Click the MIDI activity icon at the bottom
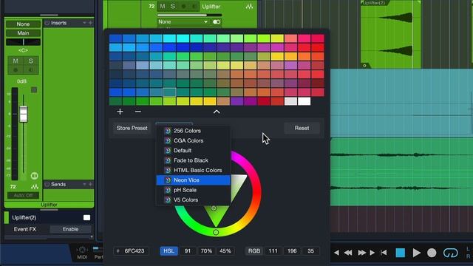Viewport: 473px width, 266px height. [82, 250]
